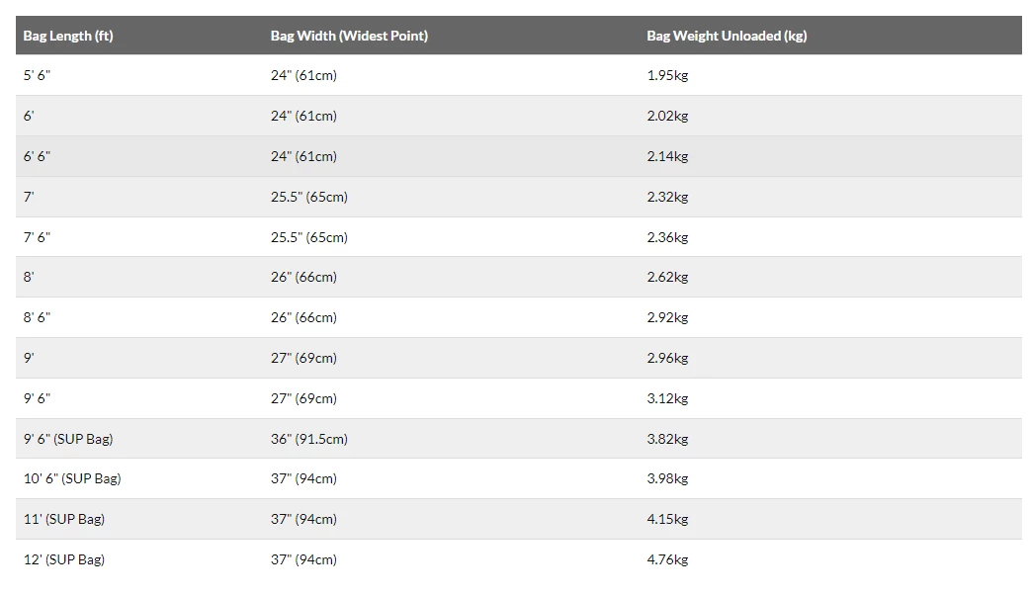Click the Bag Weight Unloaded (kg) header
Image resolution: width=1031 pixels, height=596 pixels.
(x=727, y=36)
